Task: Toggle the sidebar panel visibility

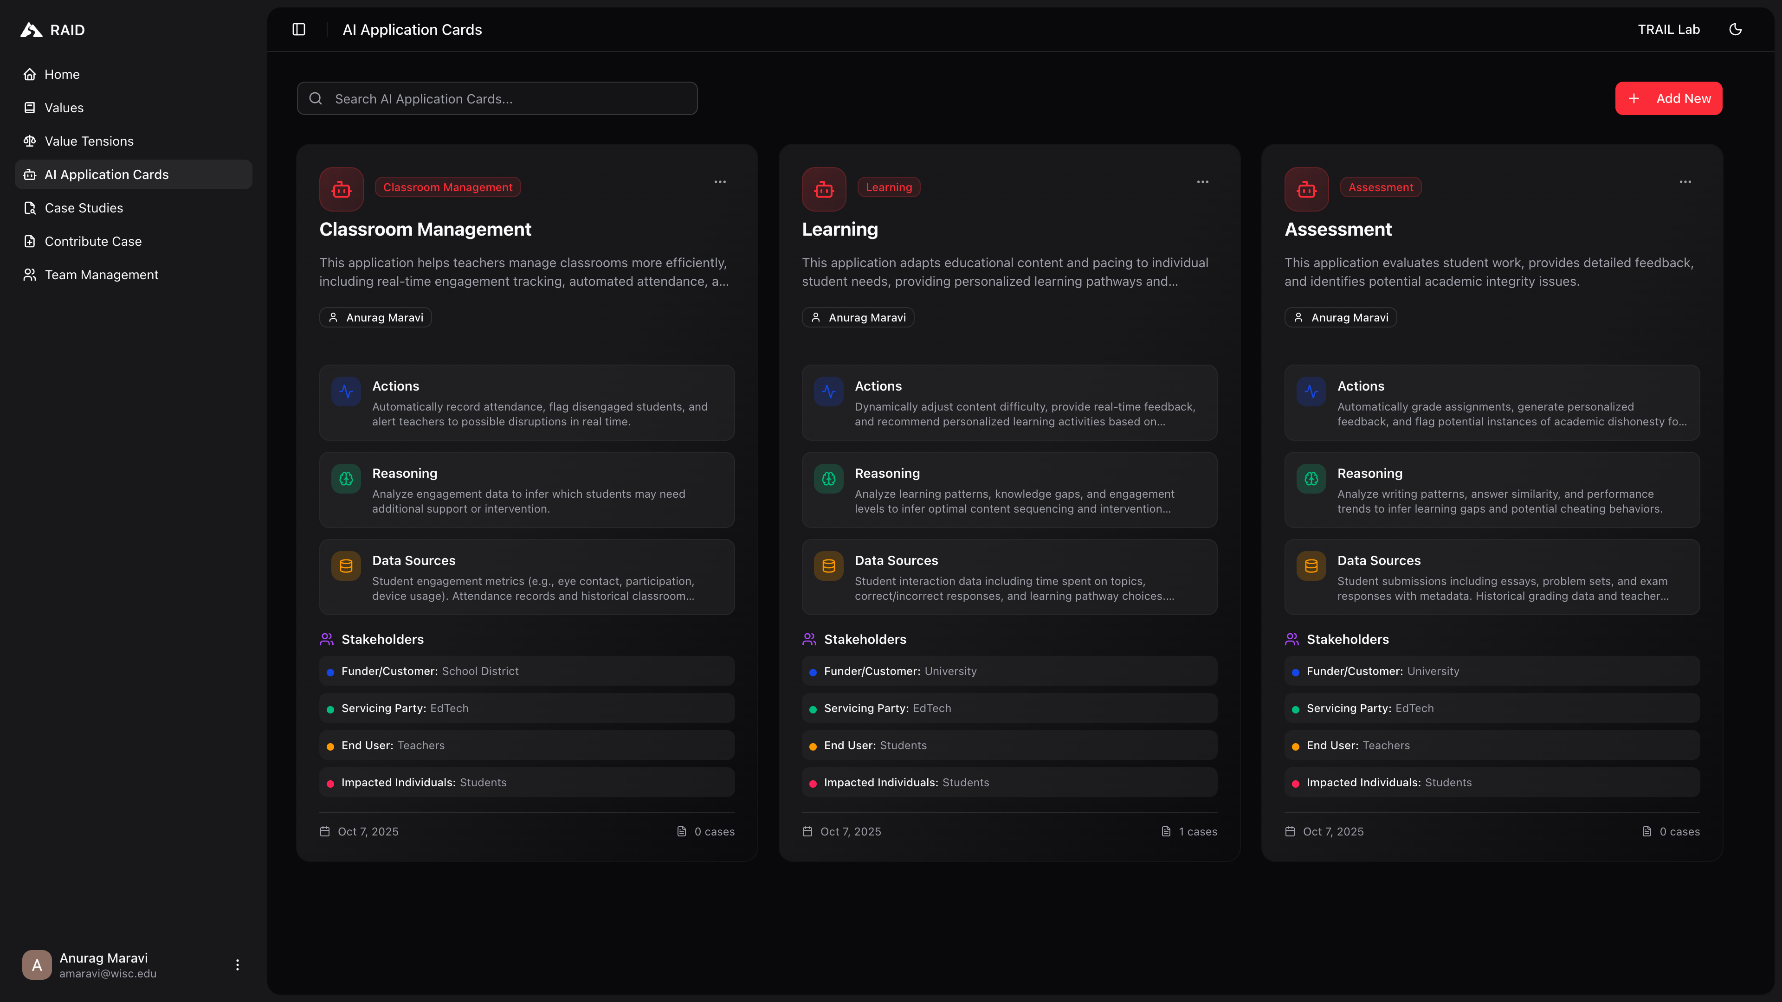Action: pos(298,29)
